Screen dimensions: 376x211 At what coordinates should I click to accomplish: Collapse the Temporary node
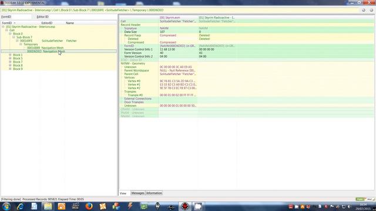tap(21, 45)
